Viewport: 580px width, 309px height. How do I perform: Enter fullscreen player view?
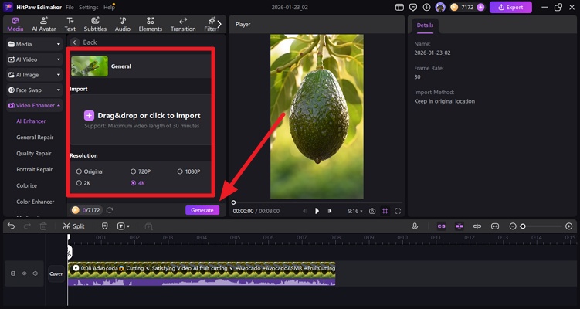(x=398, y=211)
